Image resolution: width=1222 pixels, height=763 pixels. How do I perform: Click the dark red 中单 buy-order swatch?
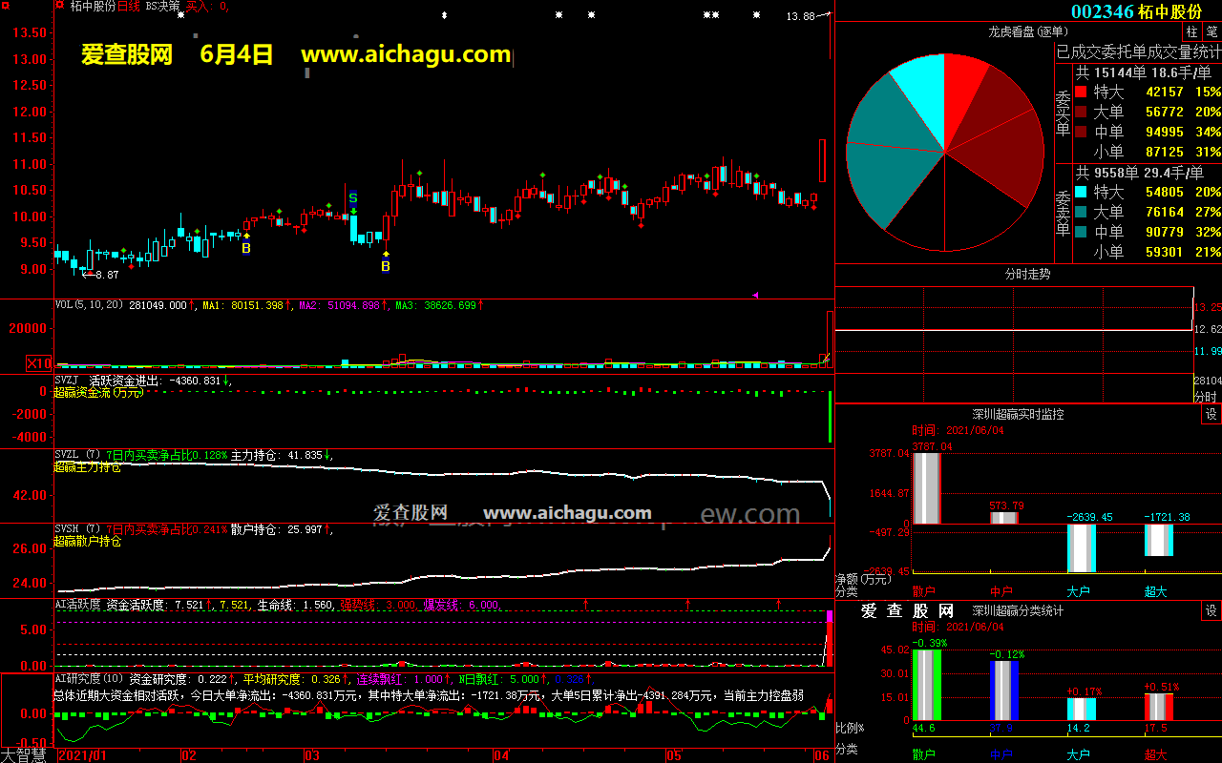pos(1081,133)
